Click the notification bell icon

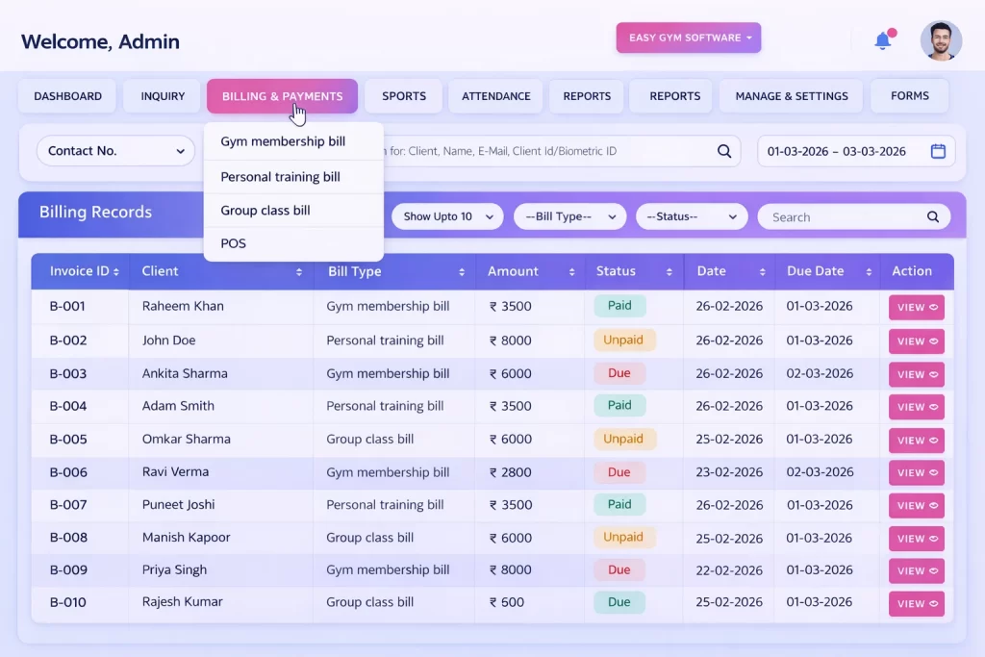point(882,40)
